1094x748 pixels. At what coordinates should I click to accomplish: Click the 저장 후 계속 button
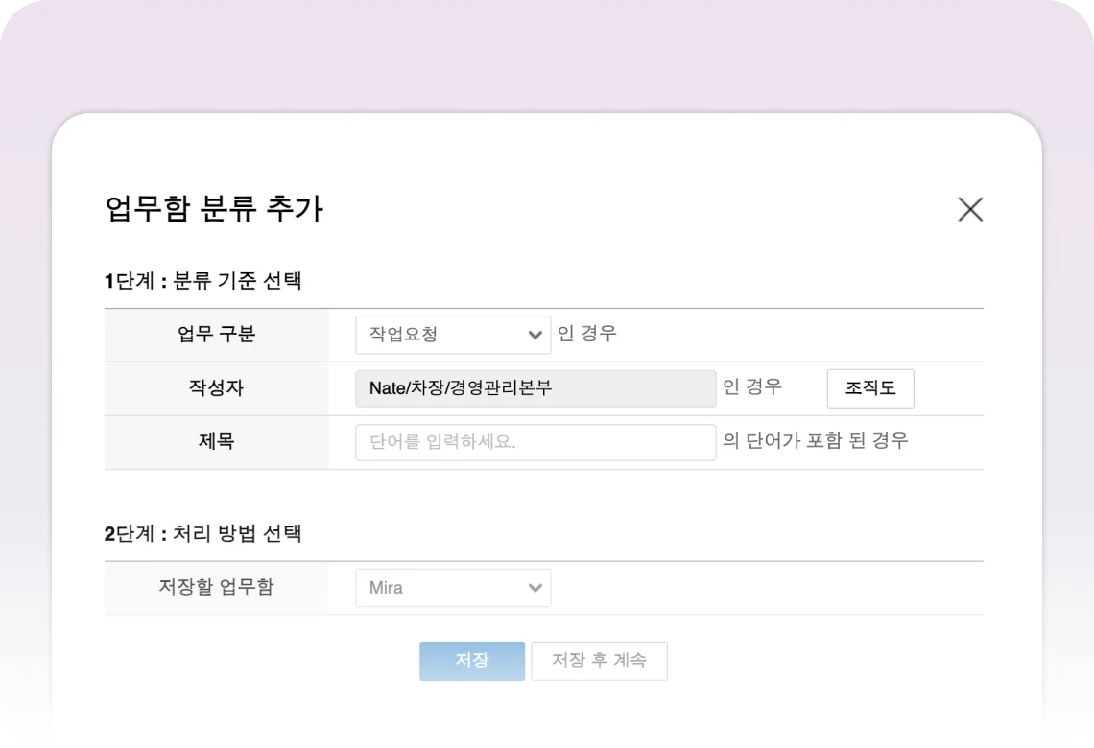[599, 661]
